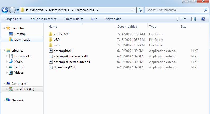The width and height of the screenshot is (210, 114).
Task: Expand the Pictures library
Action: (x=7, y=67)
